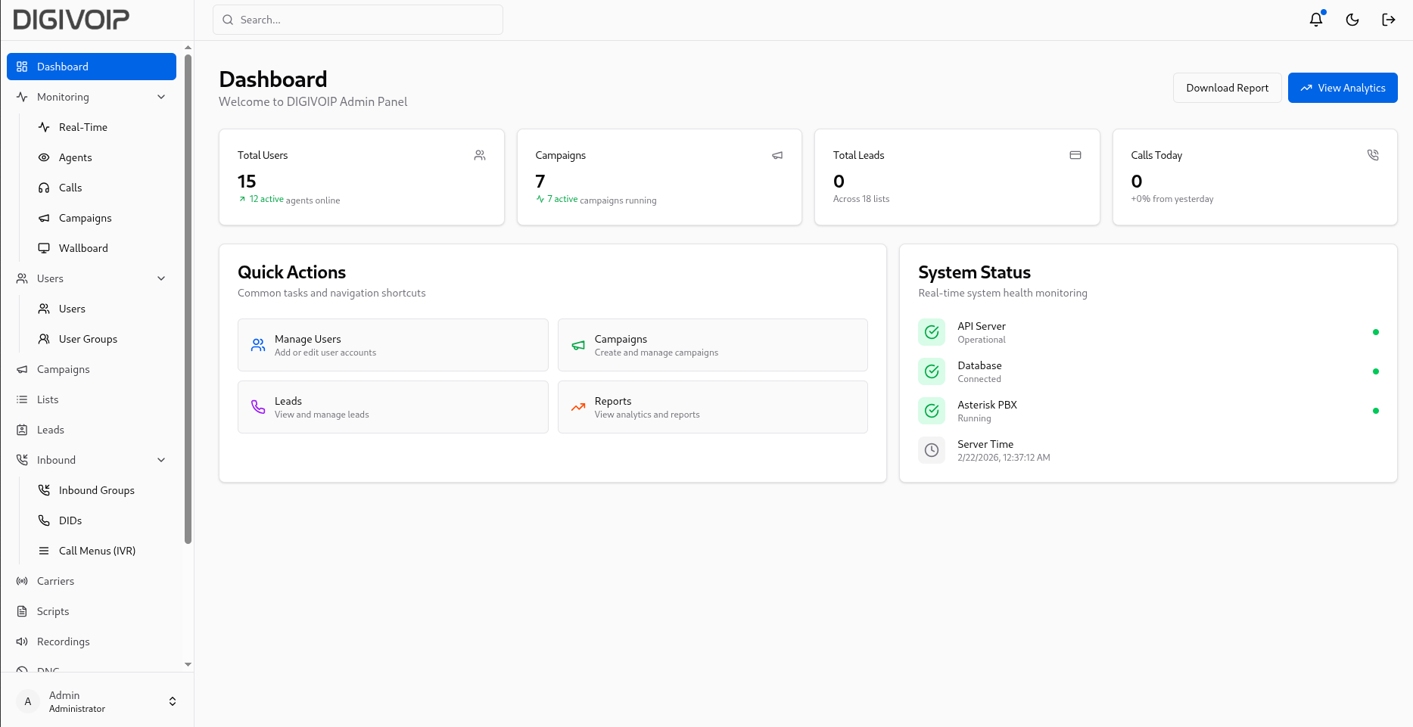
Task: Click the server time "2/22/2026, 12:37:12 AM"
Action: pyautogui.click(x=1004, y=458)
